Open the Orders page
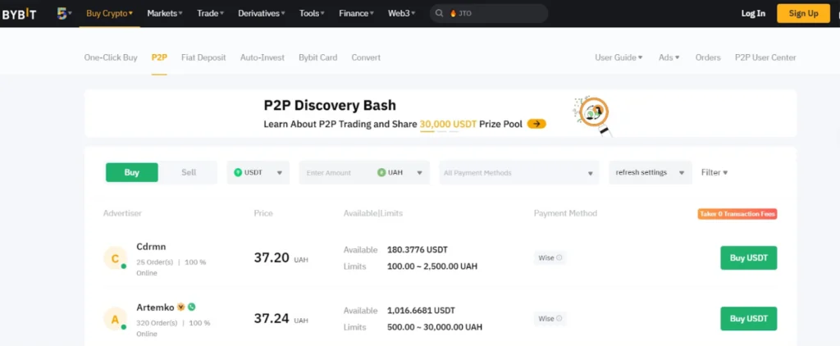 click(x=708, y=57)
